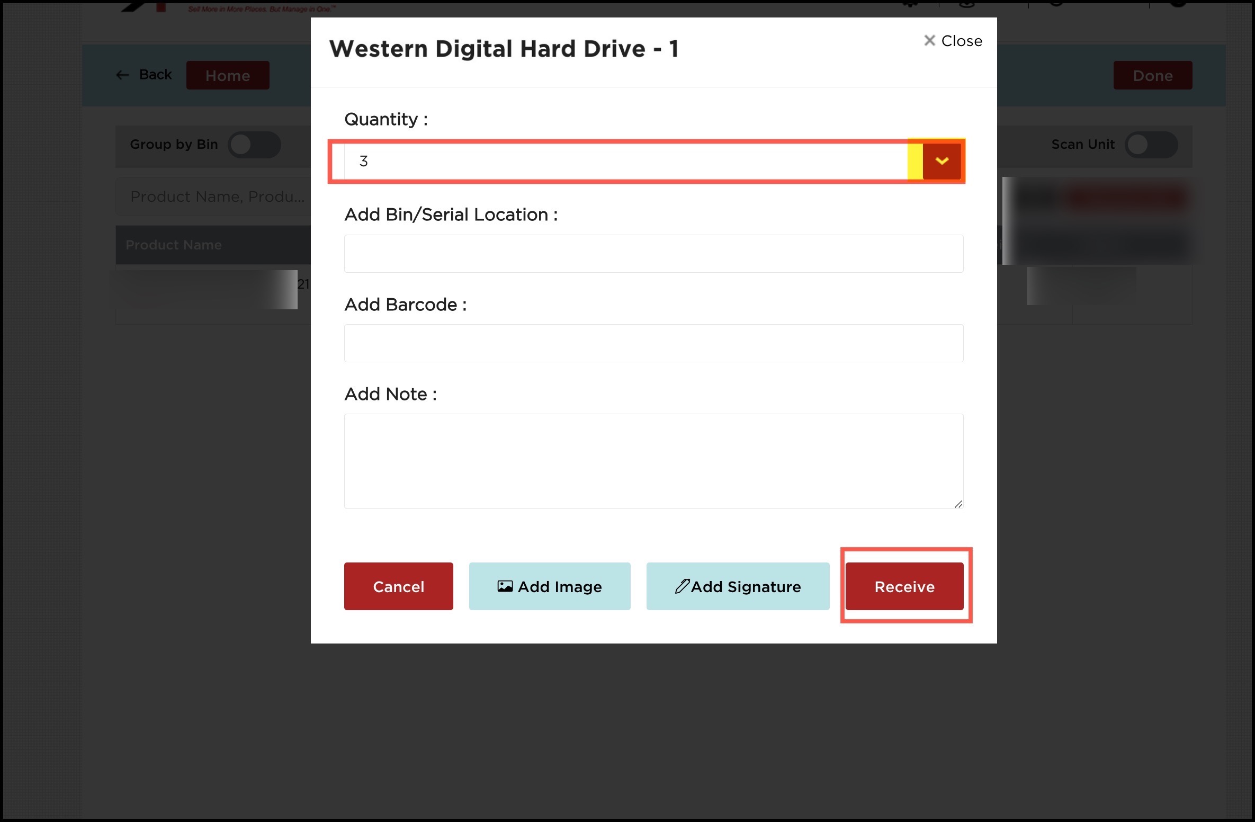Expand the Quantity dropdown chevron
1255x822 pixels.
point(942,161)
